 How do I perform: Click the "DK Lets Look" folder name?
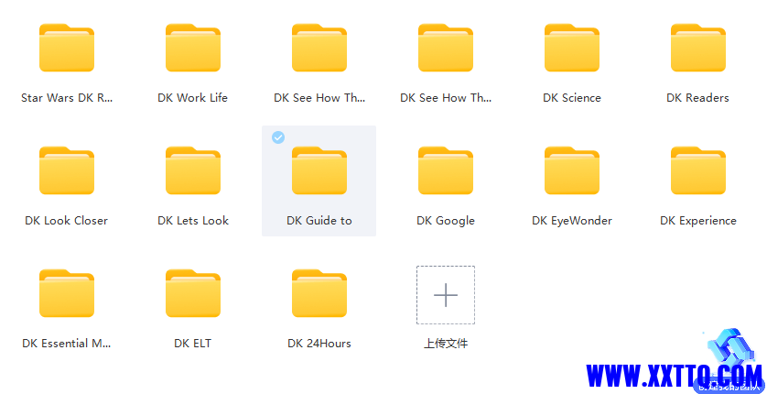pos(193,221)
